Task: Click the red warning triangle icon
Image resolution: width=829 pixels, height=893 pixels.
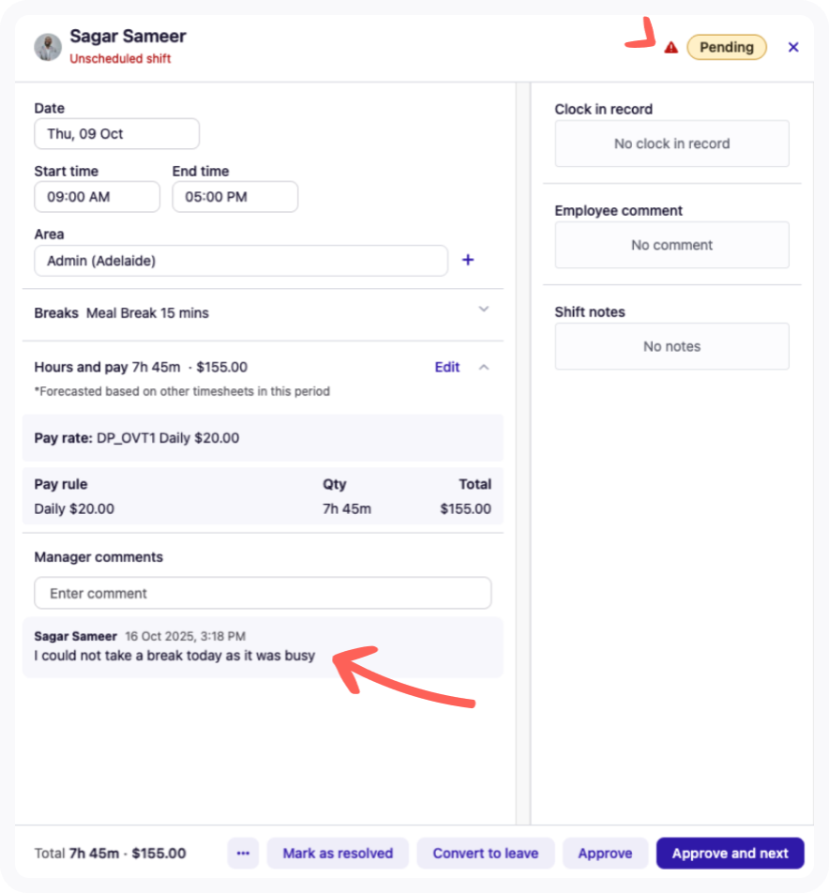Action: (671, 47)
